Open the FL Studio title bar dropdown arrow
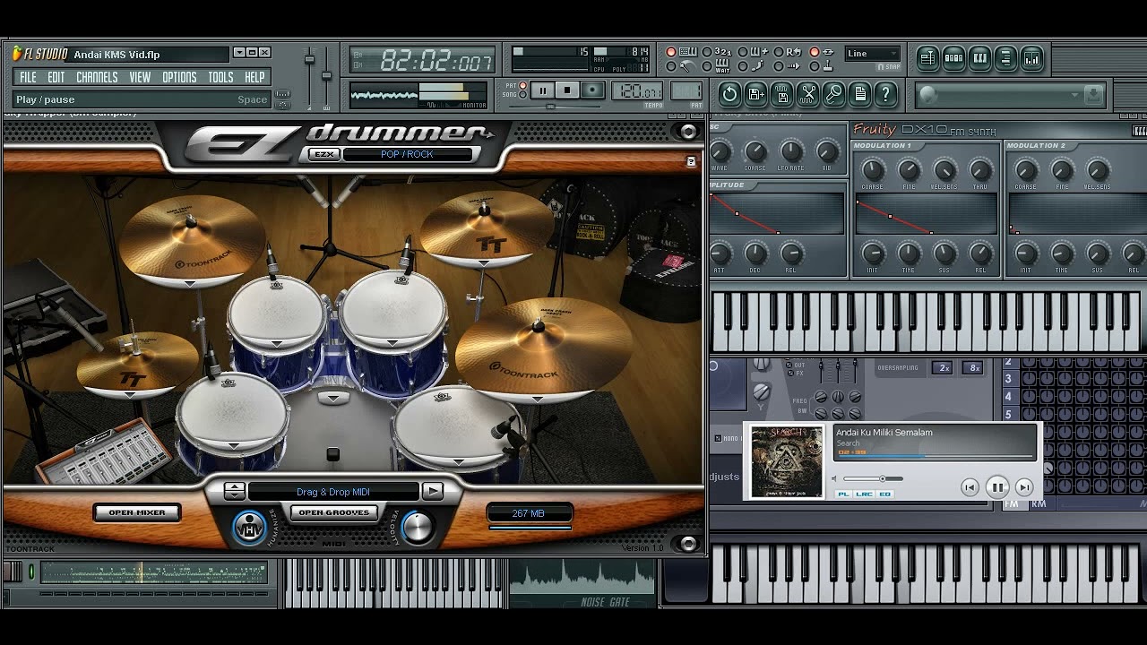Screen dimensions: 1147x645 pyautogui.click(x=239, y=53)
